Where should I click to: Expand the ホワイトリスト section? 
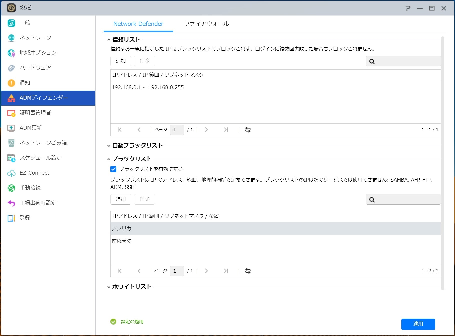coord(109,287)
